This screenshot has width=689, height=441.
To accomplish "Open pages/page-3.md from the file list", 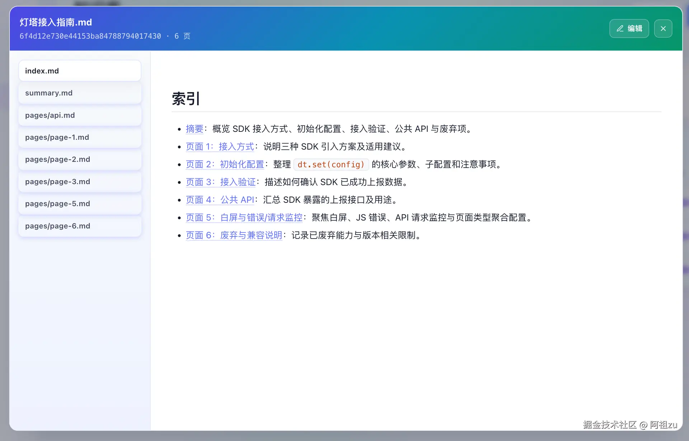I will [x=80, y=182].
